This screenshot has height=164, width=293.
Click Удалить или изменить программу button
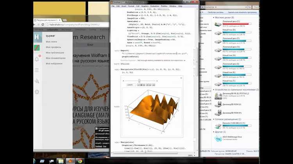pos(242,12)
